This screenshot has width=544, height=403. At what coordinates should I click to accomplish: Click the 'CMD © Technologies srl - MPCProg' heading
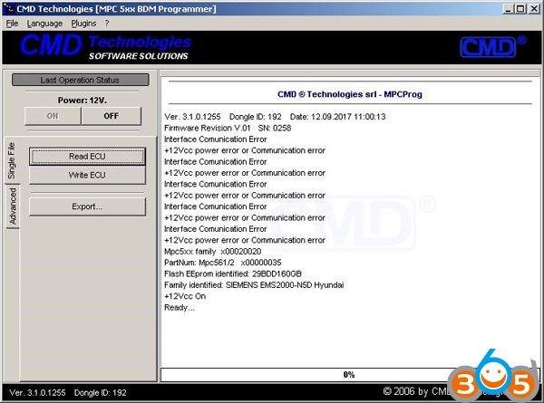350,94
